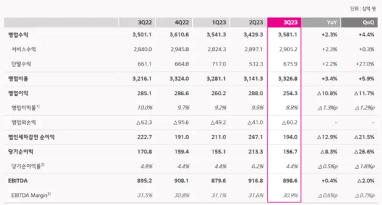
Task: Click the 3Q23 영업수익 value 3,581.1
Action: (x=289, y=35)
